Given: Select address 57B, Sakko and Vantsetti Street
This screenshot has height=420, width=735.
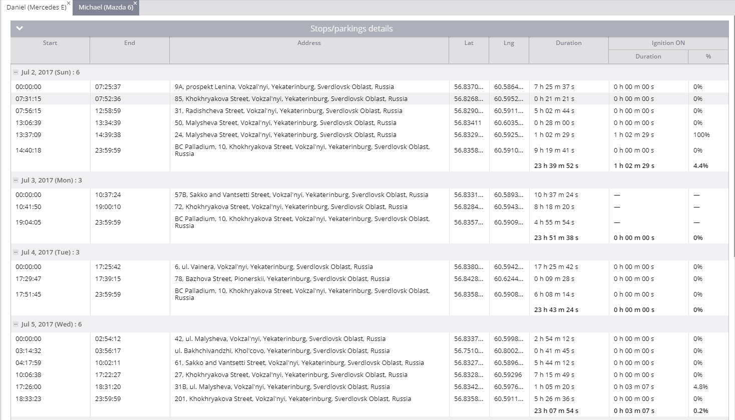Looking at the screenshot, I should [x=301, y=195].
